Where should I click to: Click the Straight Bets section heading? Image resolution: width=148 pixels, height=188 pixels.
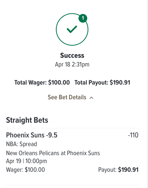point(27,120)
